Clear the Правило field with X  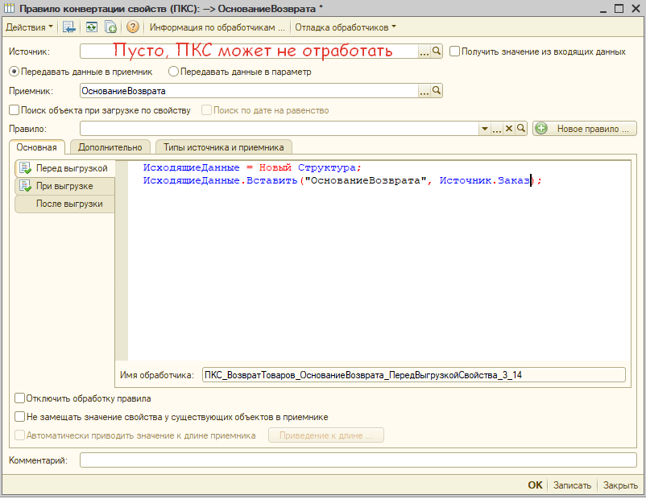point(509,129)
